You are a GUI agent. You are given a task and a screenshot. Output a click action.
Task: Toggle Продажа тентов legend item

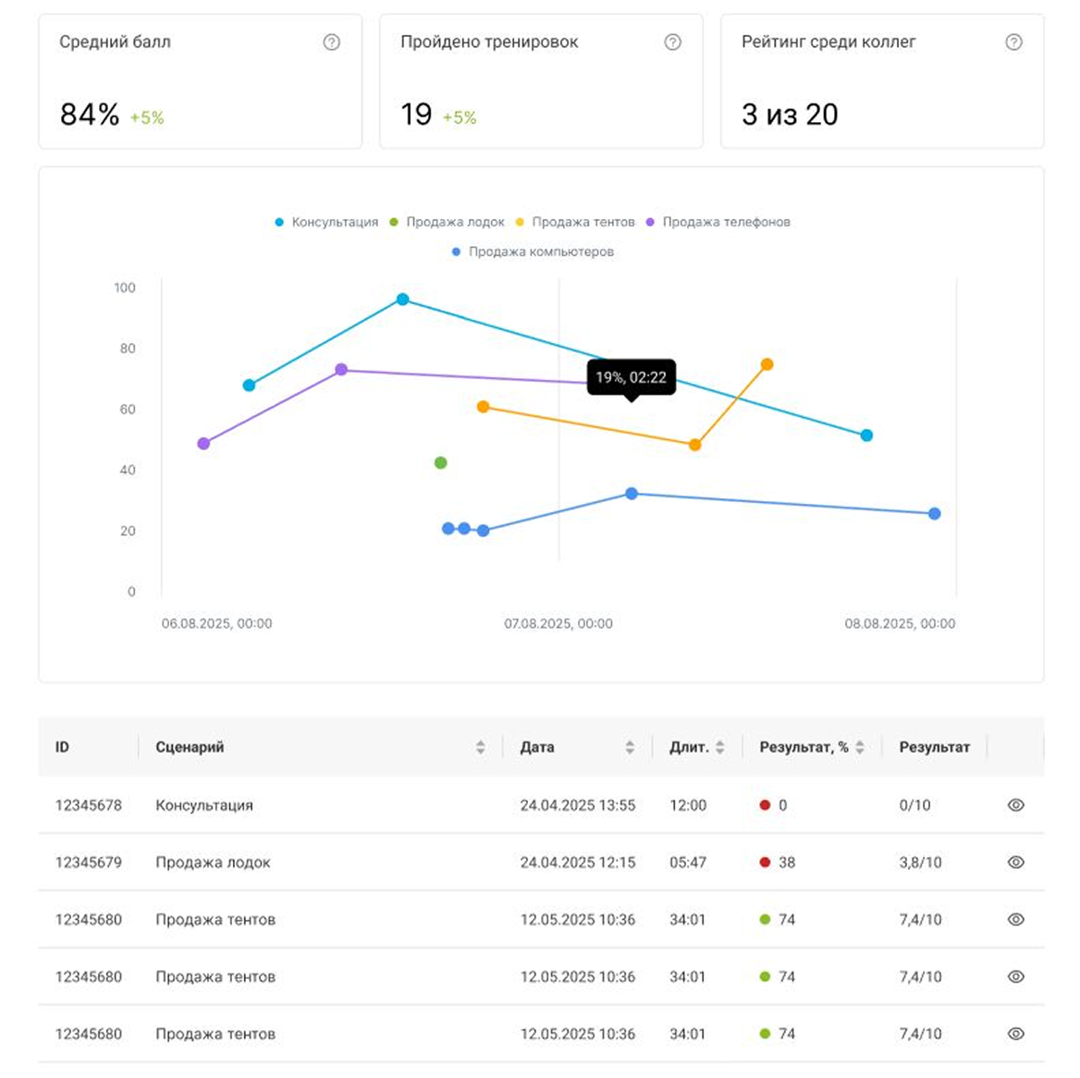click(574, 222)
